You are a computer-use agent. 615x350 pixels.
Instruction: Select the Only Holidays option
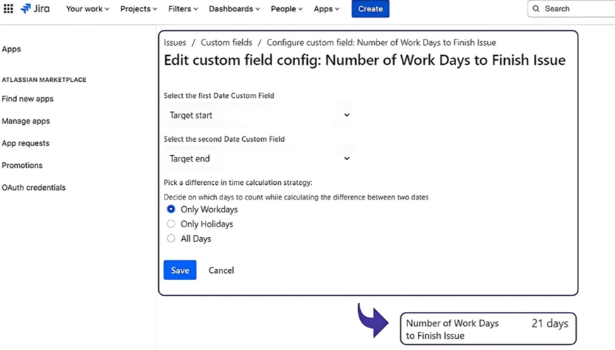pos(171,224)
